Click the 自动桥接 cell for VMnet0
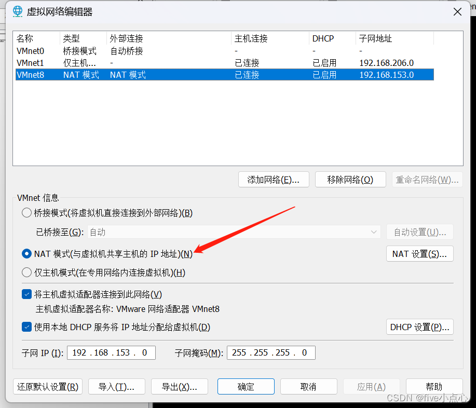 coord(126,51)
